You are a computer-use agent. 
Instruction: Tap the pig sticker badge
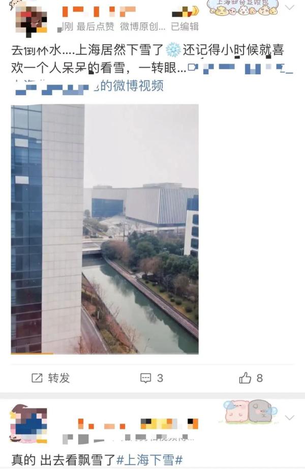tap(250, 412)
